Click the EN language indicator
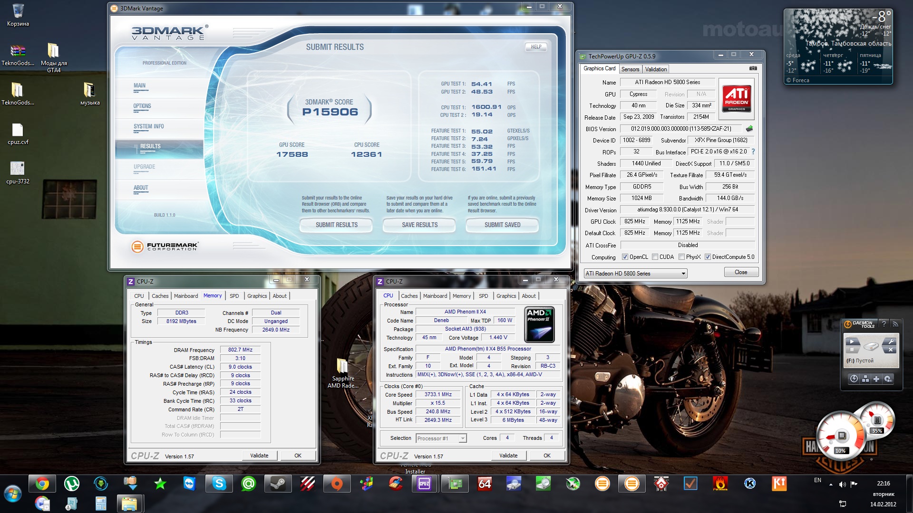Viewport: 913px width, 513px height. click(817, 481)
